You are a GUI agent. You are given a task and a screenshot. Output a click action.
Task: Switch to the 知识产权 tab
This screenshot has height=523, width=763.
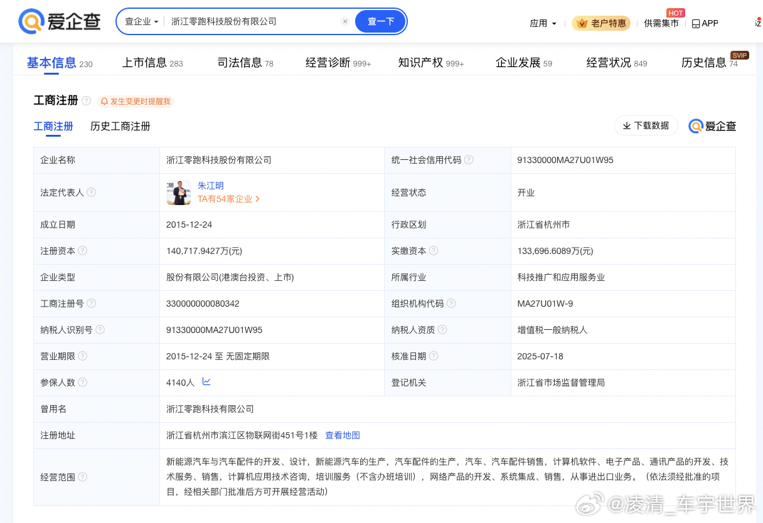point(431,63)
